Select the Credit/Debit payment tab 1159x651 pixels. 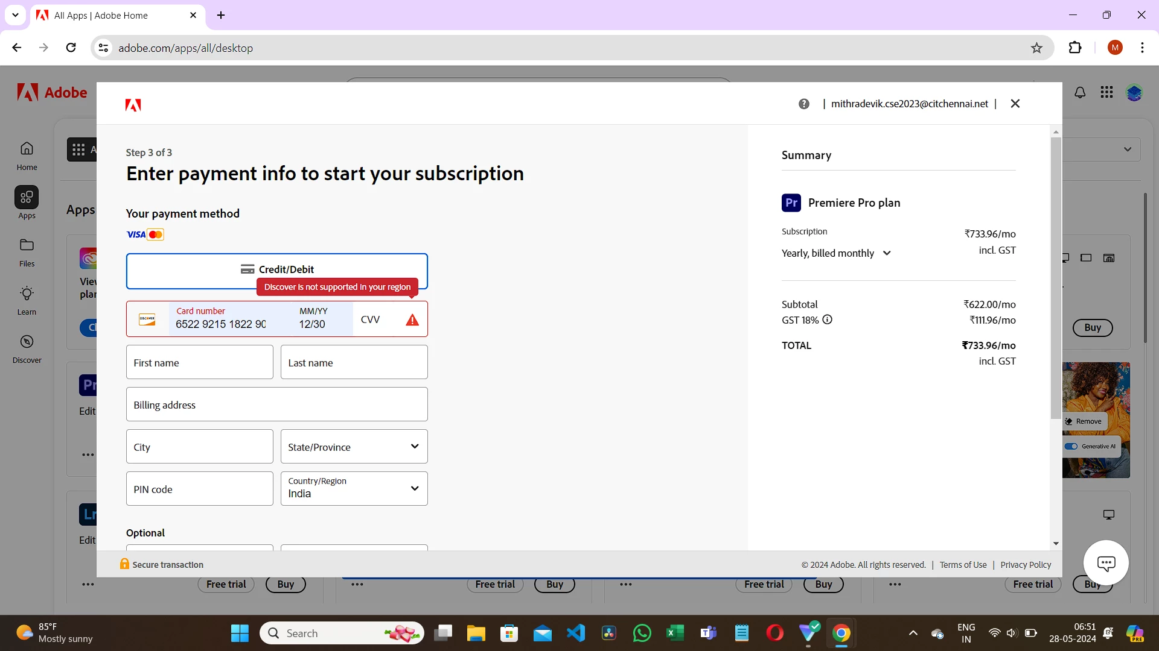coord(277,269)
